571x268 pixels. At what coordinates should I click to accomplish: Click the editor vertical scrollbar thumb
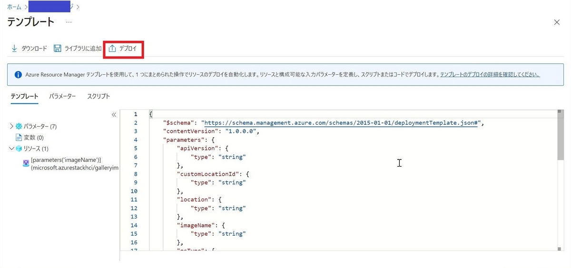(x=561, y=136)
